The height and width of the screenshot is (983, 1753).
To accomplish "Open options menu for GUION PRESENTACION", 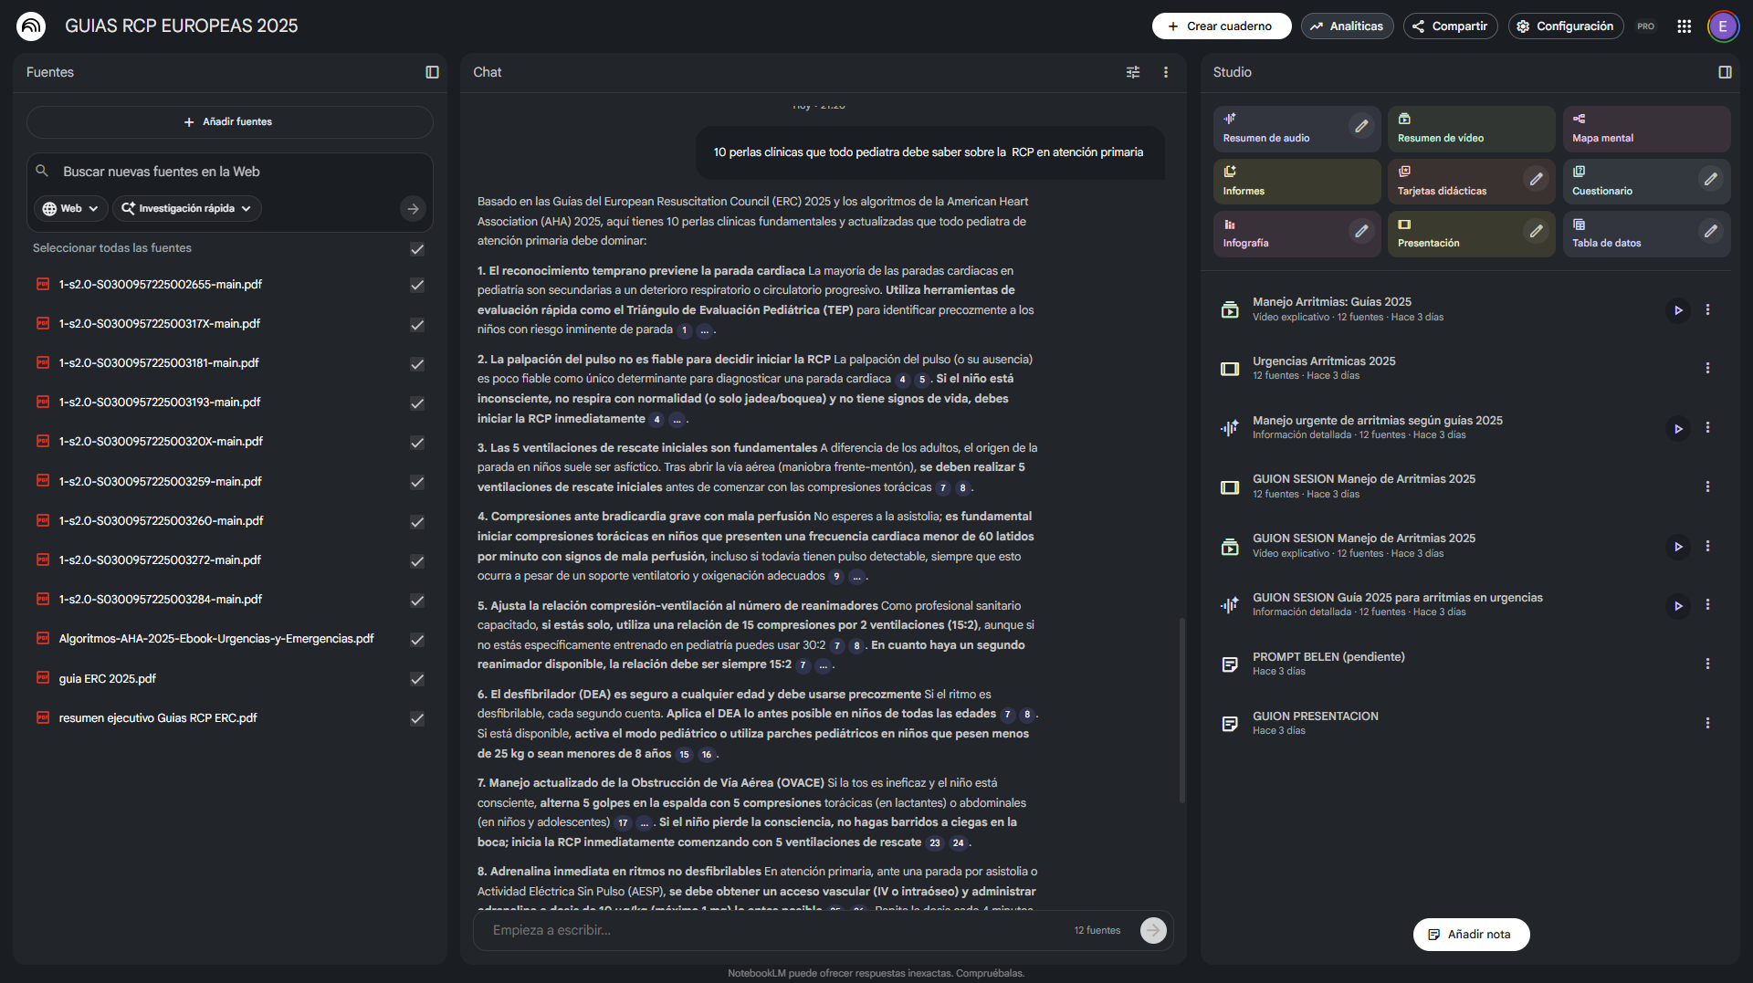I will [x=1708, y=722].
